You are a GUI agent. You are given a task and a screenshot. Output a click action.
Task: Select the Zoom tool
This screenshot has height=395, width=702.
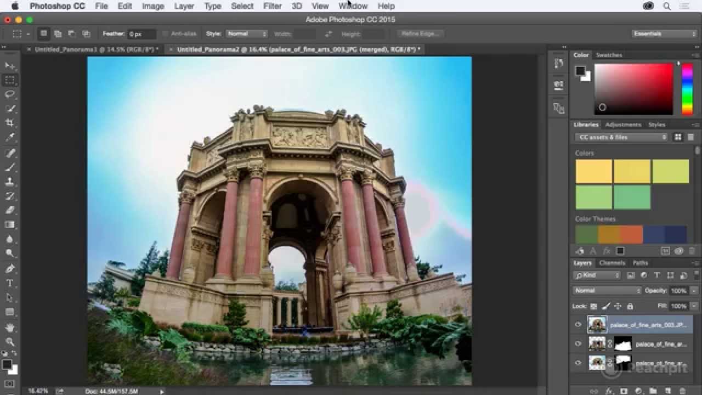[x=10, y=253]
